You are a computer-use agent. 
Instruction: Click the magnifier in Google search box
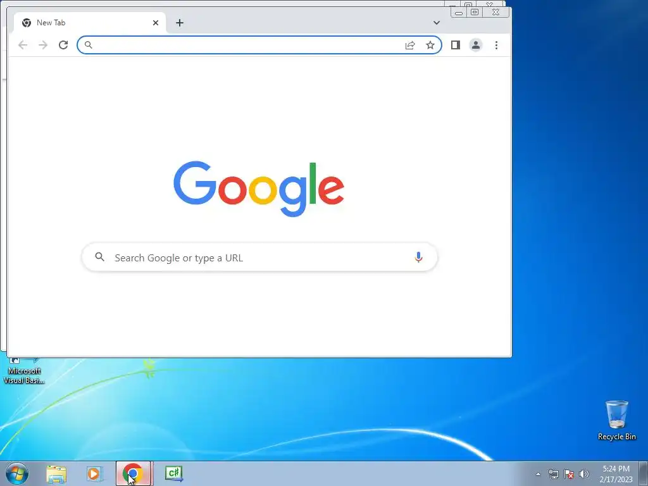(x=99, y=257)
